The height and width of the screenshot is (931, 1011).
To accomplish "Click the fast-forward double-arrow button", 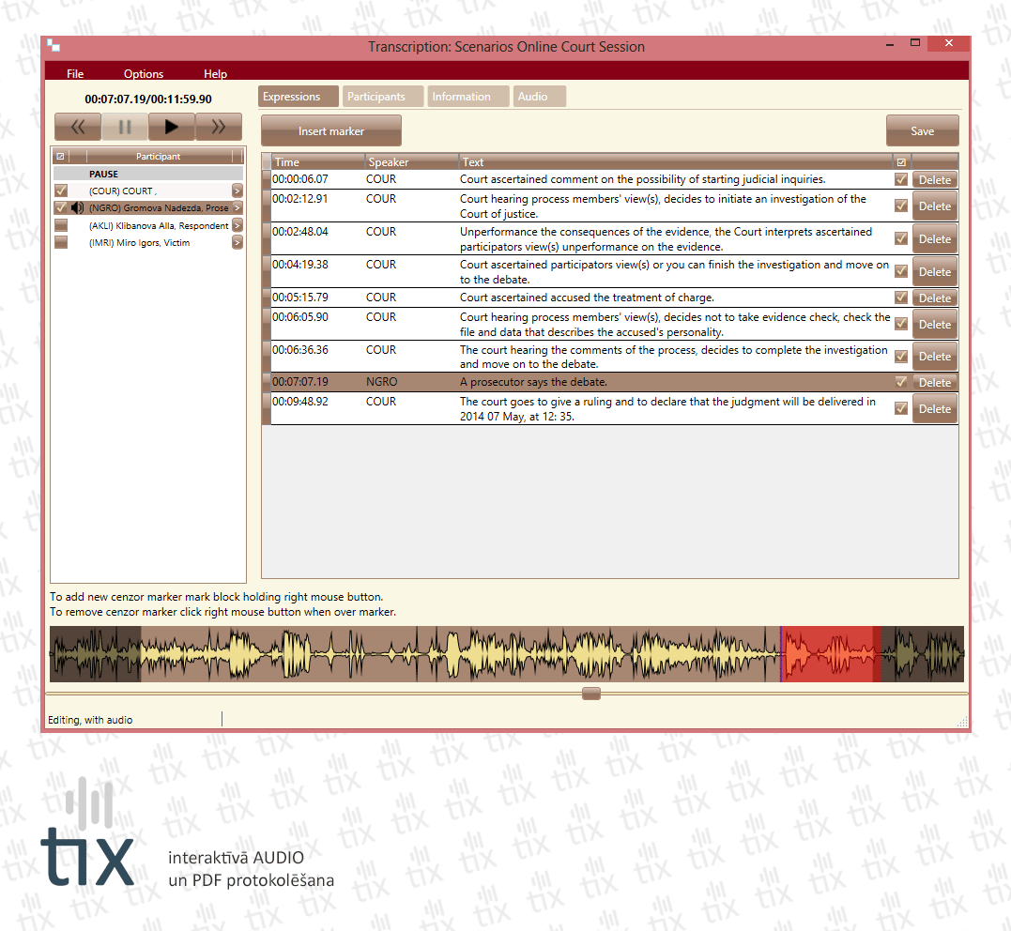I will (218, 127).
